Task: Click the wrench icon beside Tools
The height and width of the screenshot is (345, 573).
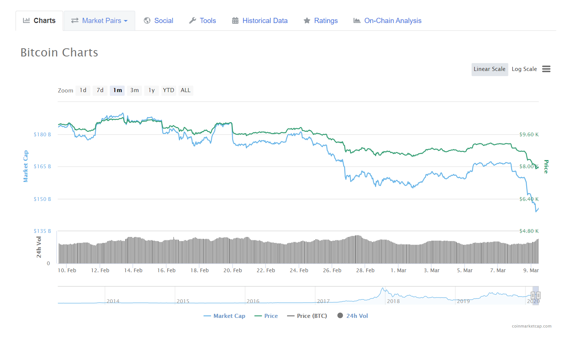Action: (x=192, y=20)
